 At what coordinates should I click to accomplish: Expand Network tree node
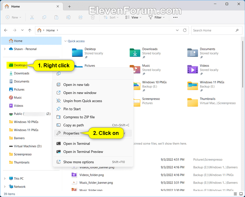(5, 187)
